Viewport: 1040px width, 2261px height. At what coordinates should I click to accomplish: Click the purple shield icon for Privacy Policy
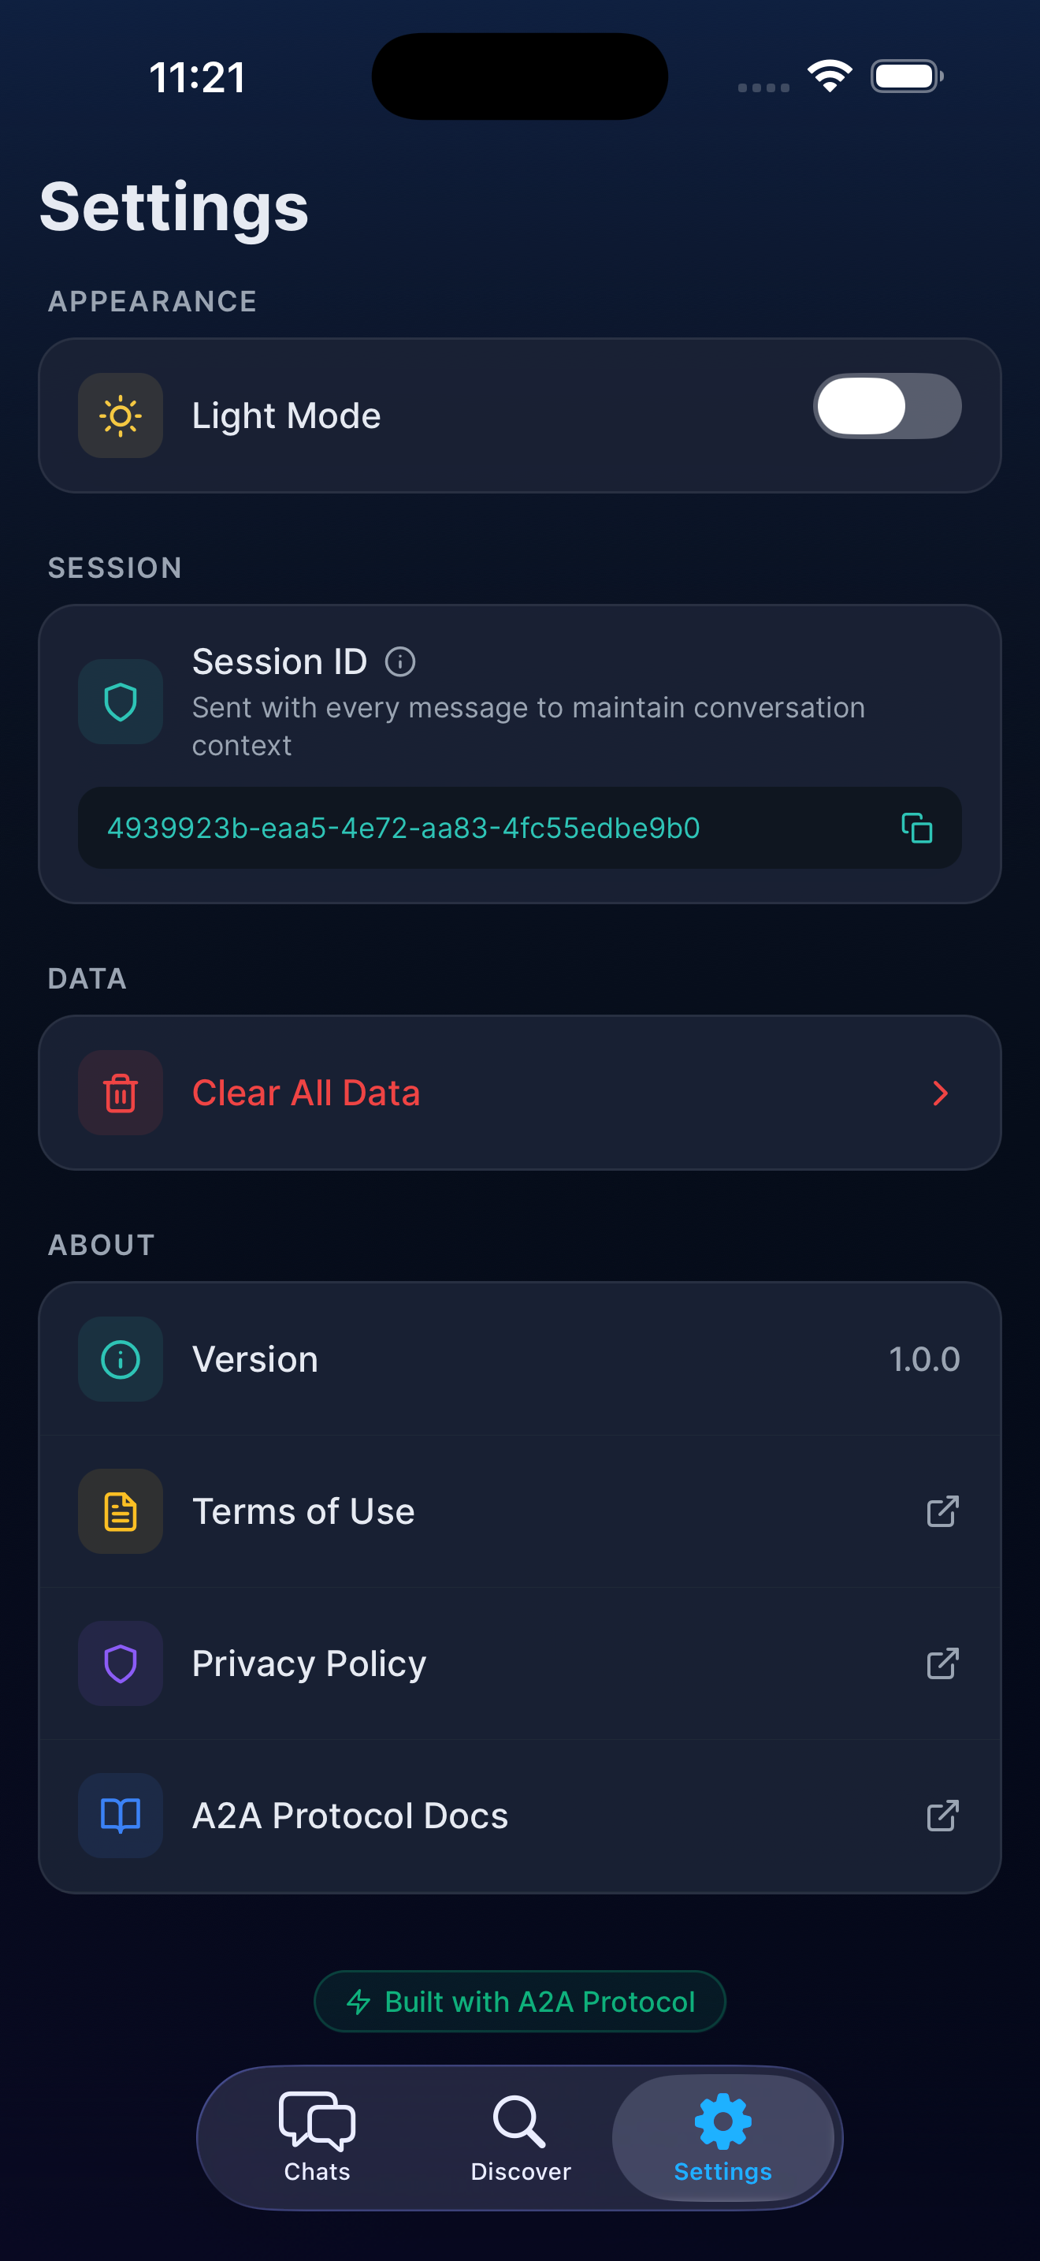pyautogui.click(x=120, y=1663)
